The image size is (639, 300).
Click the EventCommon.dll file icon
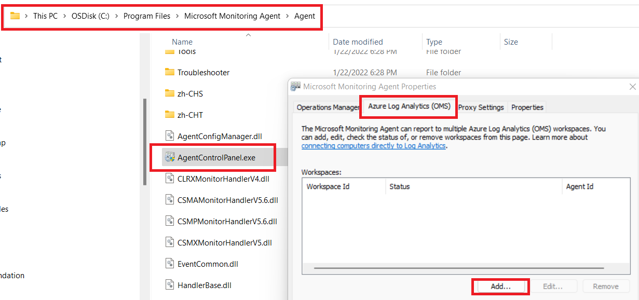point(170,264)
